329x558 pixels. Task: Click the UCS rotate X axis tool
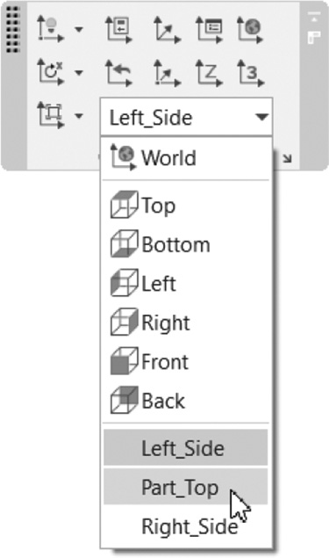51,72
